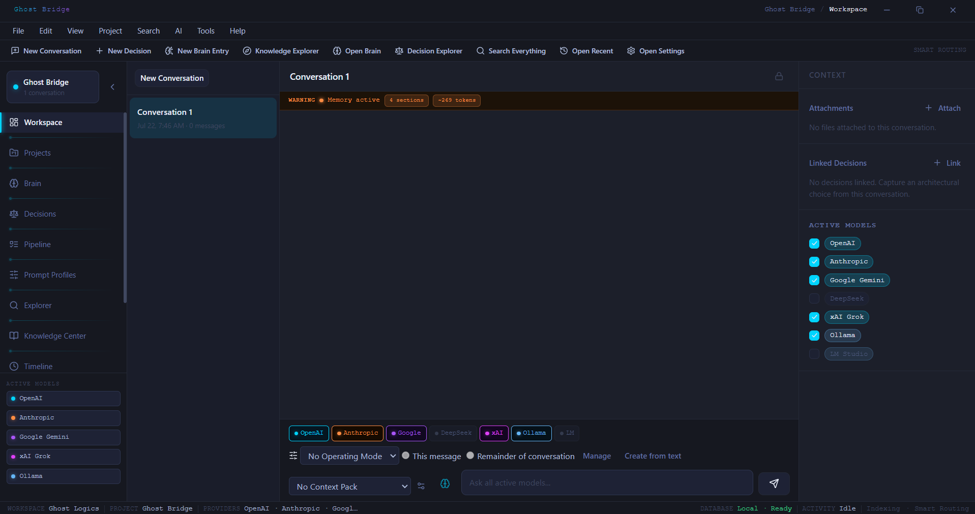Collapse the sidebar with the chevron
This screenshot has width=975, height=514.
(112, 87)
